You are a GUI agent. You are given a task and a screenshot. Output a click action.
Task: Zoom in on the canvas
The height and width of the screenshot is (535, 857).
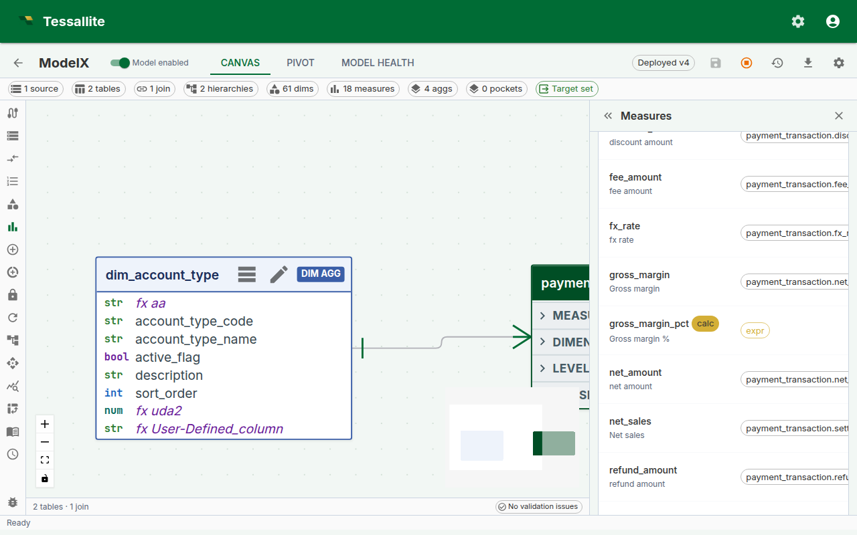[45, 424]
